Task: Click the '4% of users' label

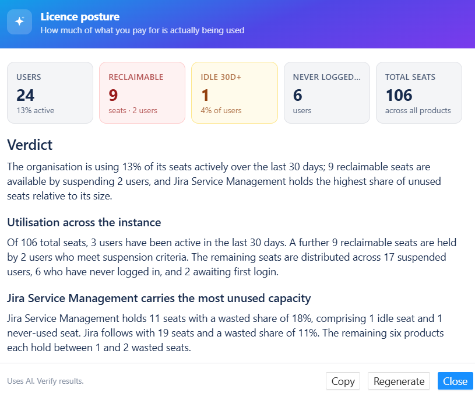Action: click(221, 110)
